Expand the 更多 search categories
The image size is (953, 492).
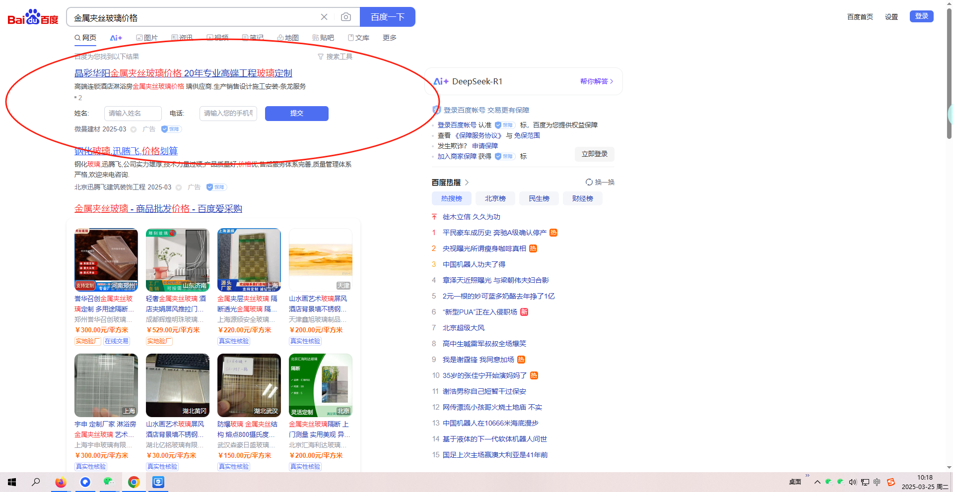point(390,38)
